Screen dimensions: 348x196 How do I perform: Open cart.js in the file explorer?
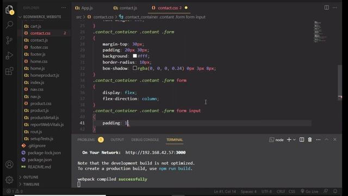click(35, 26)
